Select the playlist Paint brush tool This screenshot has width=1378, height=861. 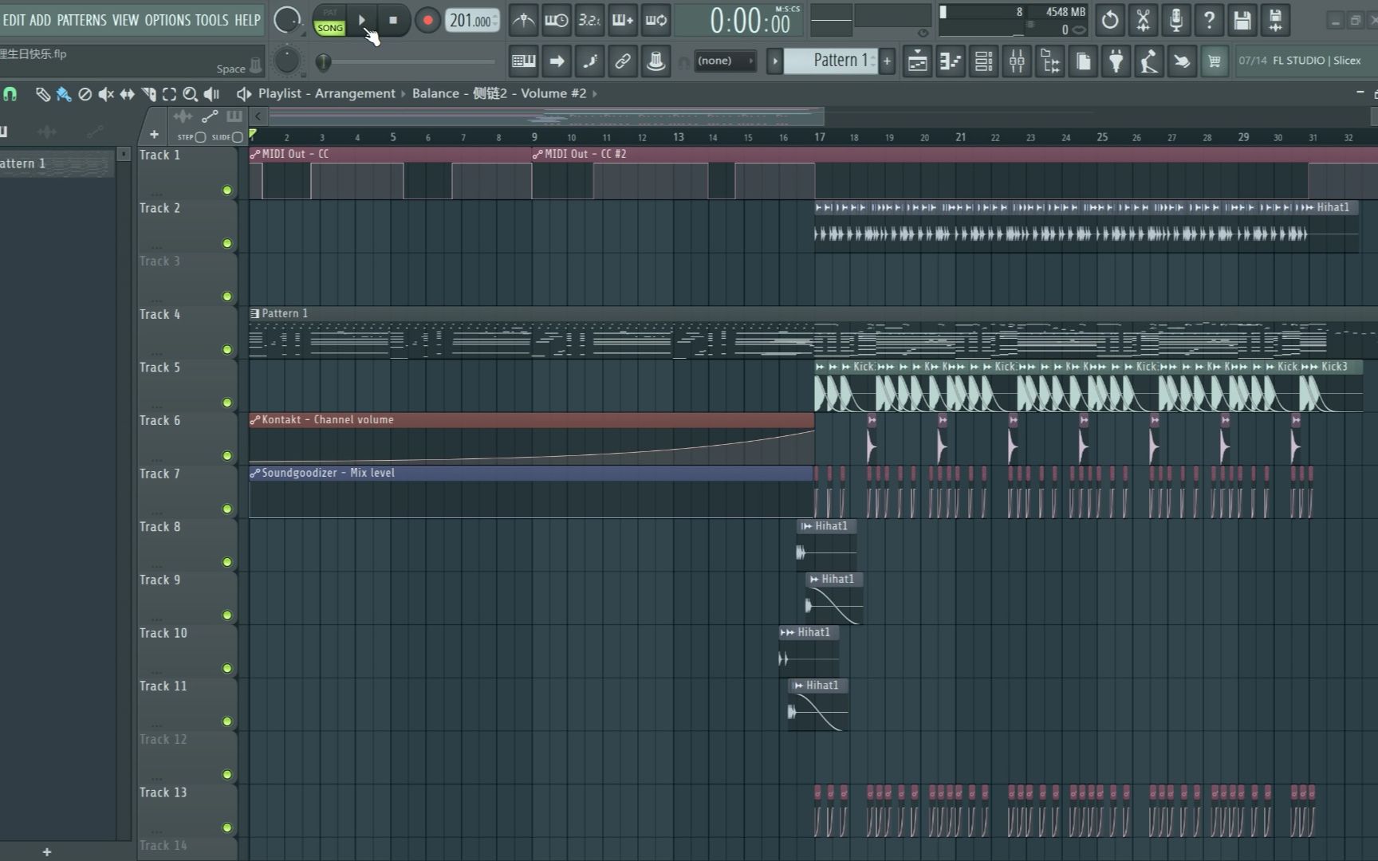tap(64, 94)
